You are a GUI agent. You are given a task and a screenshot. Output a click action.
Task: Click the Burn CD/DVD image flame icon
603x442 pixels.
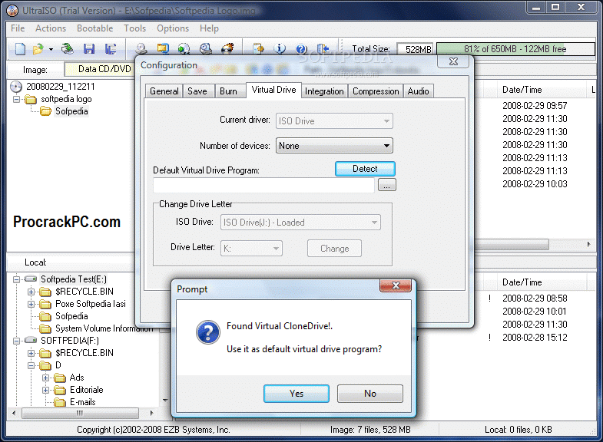227,49
